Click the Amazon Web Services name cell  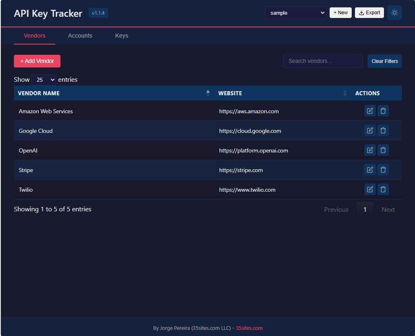(x=115, y=111)
